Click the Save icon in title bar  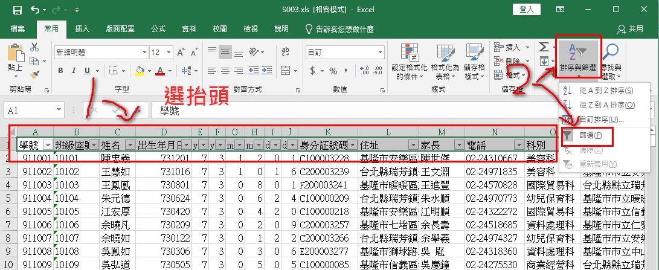click(18, 9)
